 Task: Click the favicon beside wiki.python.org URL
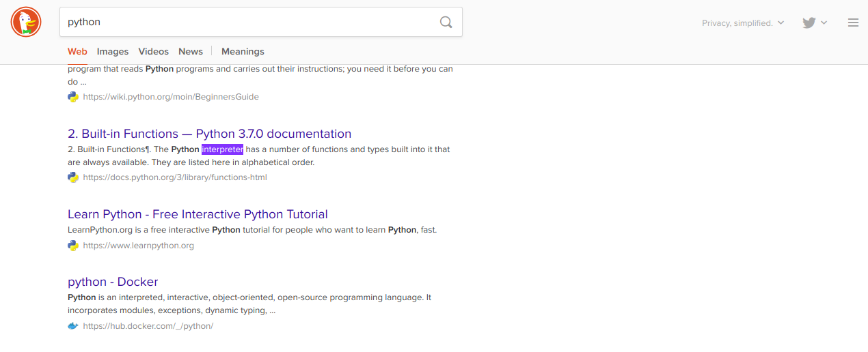(x=73, y=97)
